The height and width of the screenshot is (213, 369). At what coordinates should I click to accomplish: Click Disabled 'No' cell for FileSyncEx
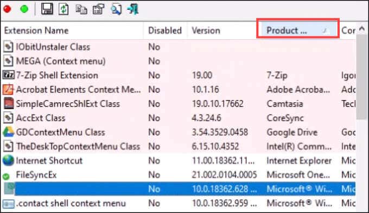click(x=154, y=174)
